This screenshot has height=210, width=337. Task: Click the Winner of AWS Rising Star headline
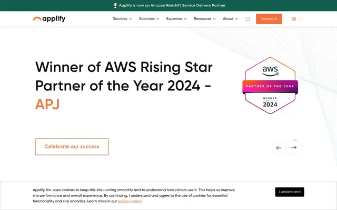[x=124, y=67]
